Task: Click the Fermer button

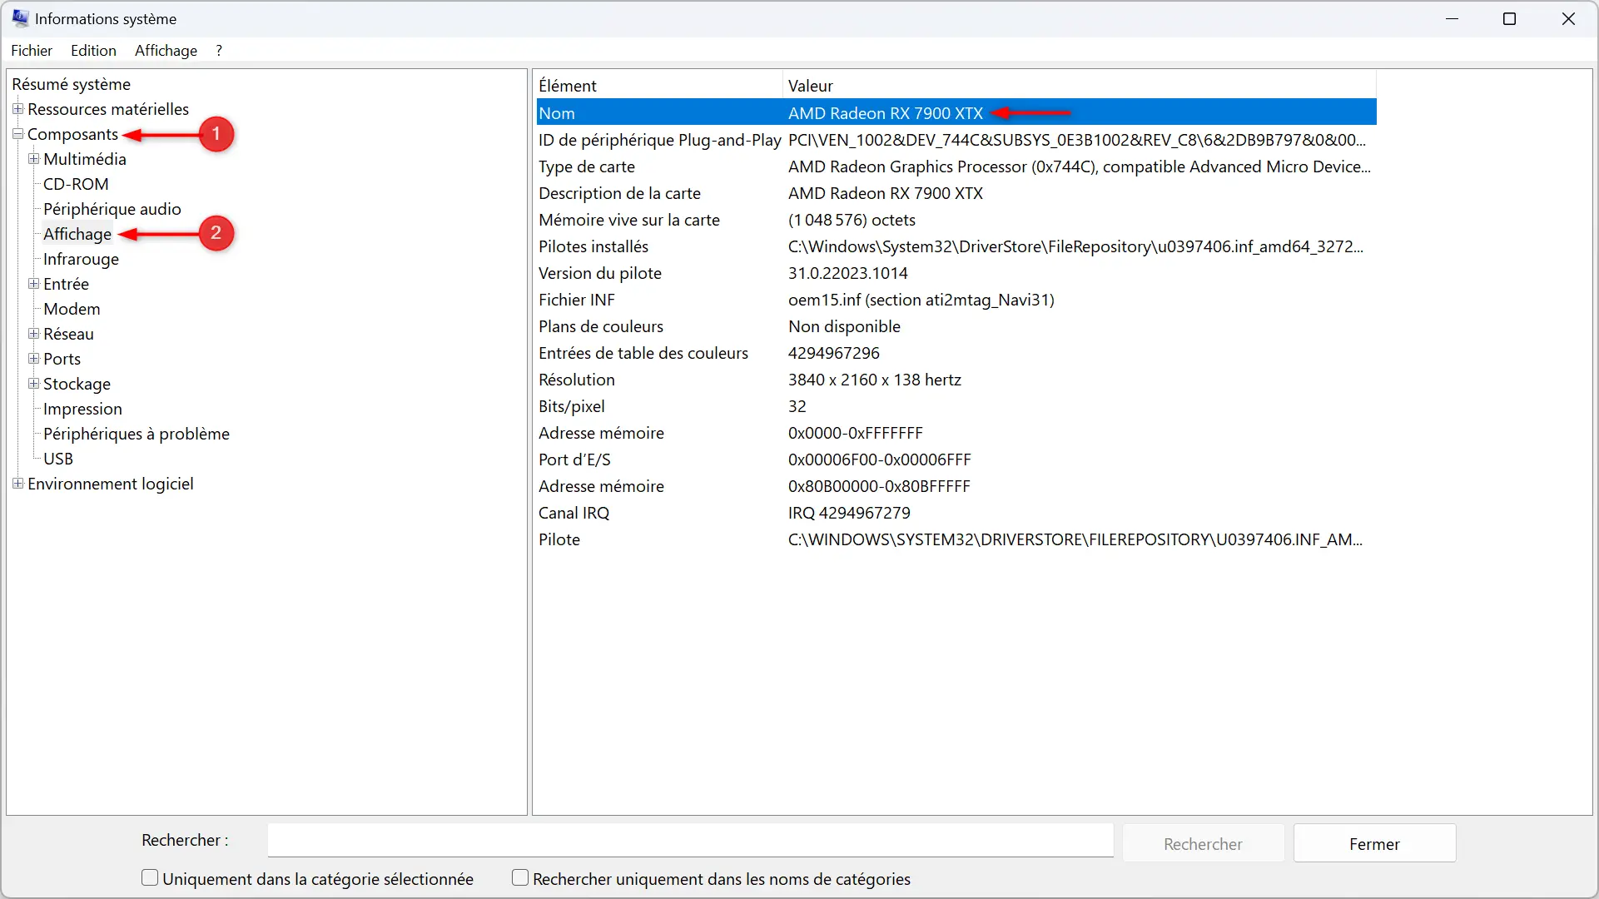Action: click(x=1374, y=844)
